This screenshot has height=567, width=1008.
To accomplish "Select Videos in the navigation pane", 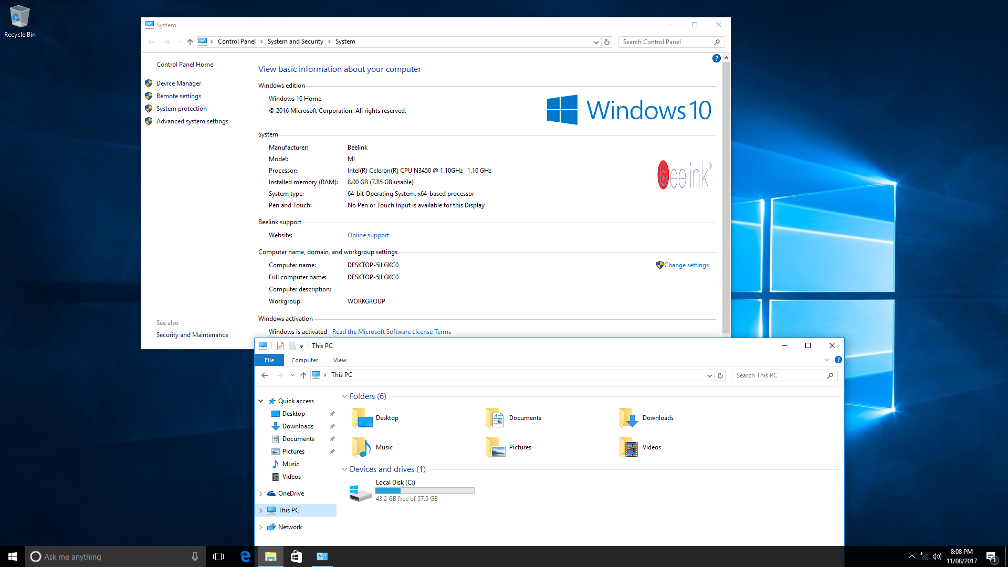I will [291, 477].
